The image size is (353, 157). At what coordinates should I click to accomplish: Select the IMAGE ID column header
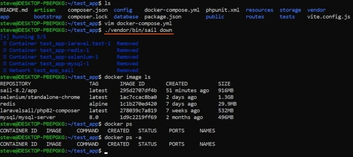[132, 84]
